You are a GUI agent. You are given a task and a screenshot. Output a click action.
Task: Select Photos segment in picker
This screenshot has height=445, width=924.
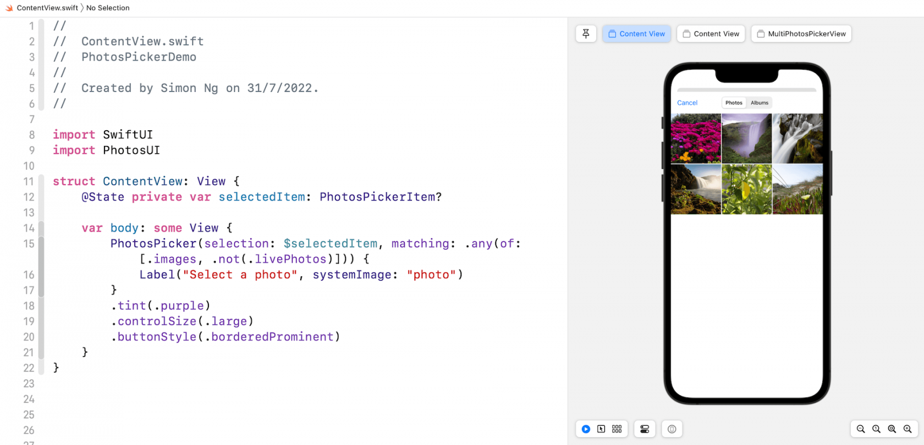[x=734, y=103]
